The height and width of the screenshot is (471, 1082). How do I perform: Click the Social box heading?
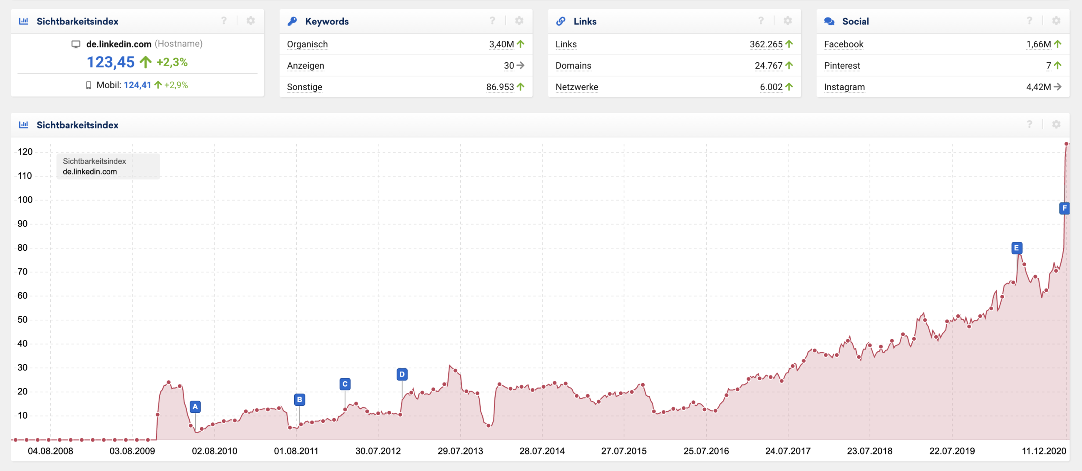tap(855, 21)
